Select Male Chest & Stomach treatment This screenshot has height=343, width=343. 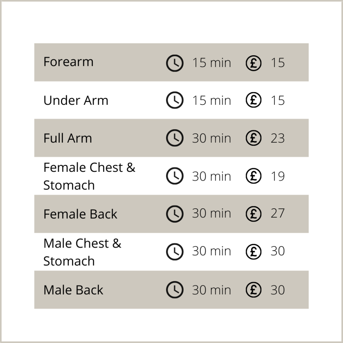pyautogui.click(x=82, y=252)
